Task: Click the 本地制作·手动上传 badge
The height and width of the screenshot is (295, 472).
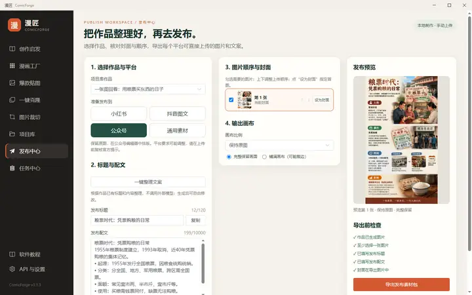Action: (435, 26)
